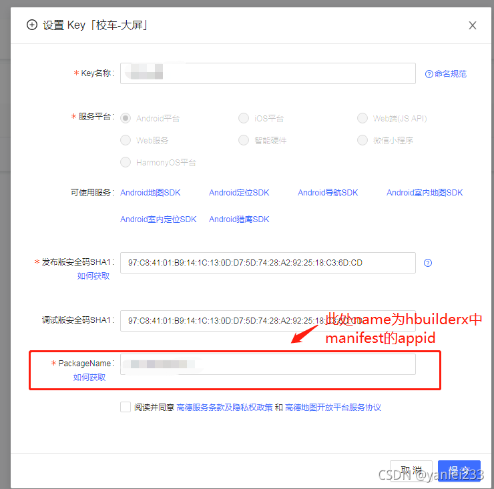494x489 pixels.
Task: Open Amap open platform service agreement
Action: tap(333, 408)
